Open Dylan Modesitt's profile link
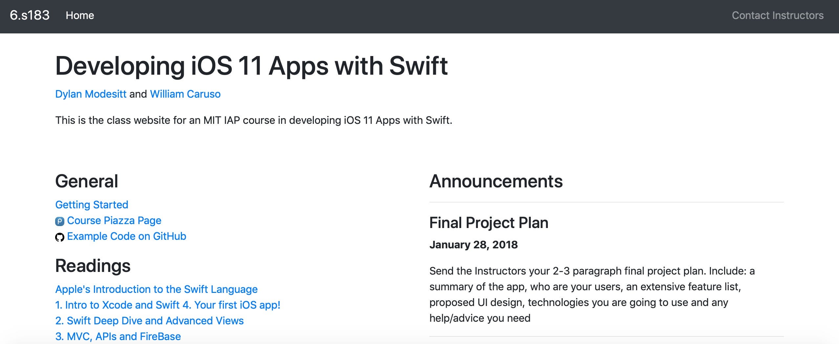 coord(91,94)
